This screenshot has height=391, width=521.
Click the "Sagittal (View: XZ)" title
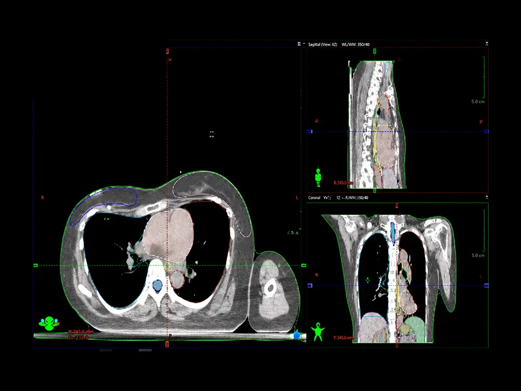322,44
